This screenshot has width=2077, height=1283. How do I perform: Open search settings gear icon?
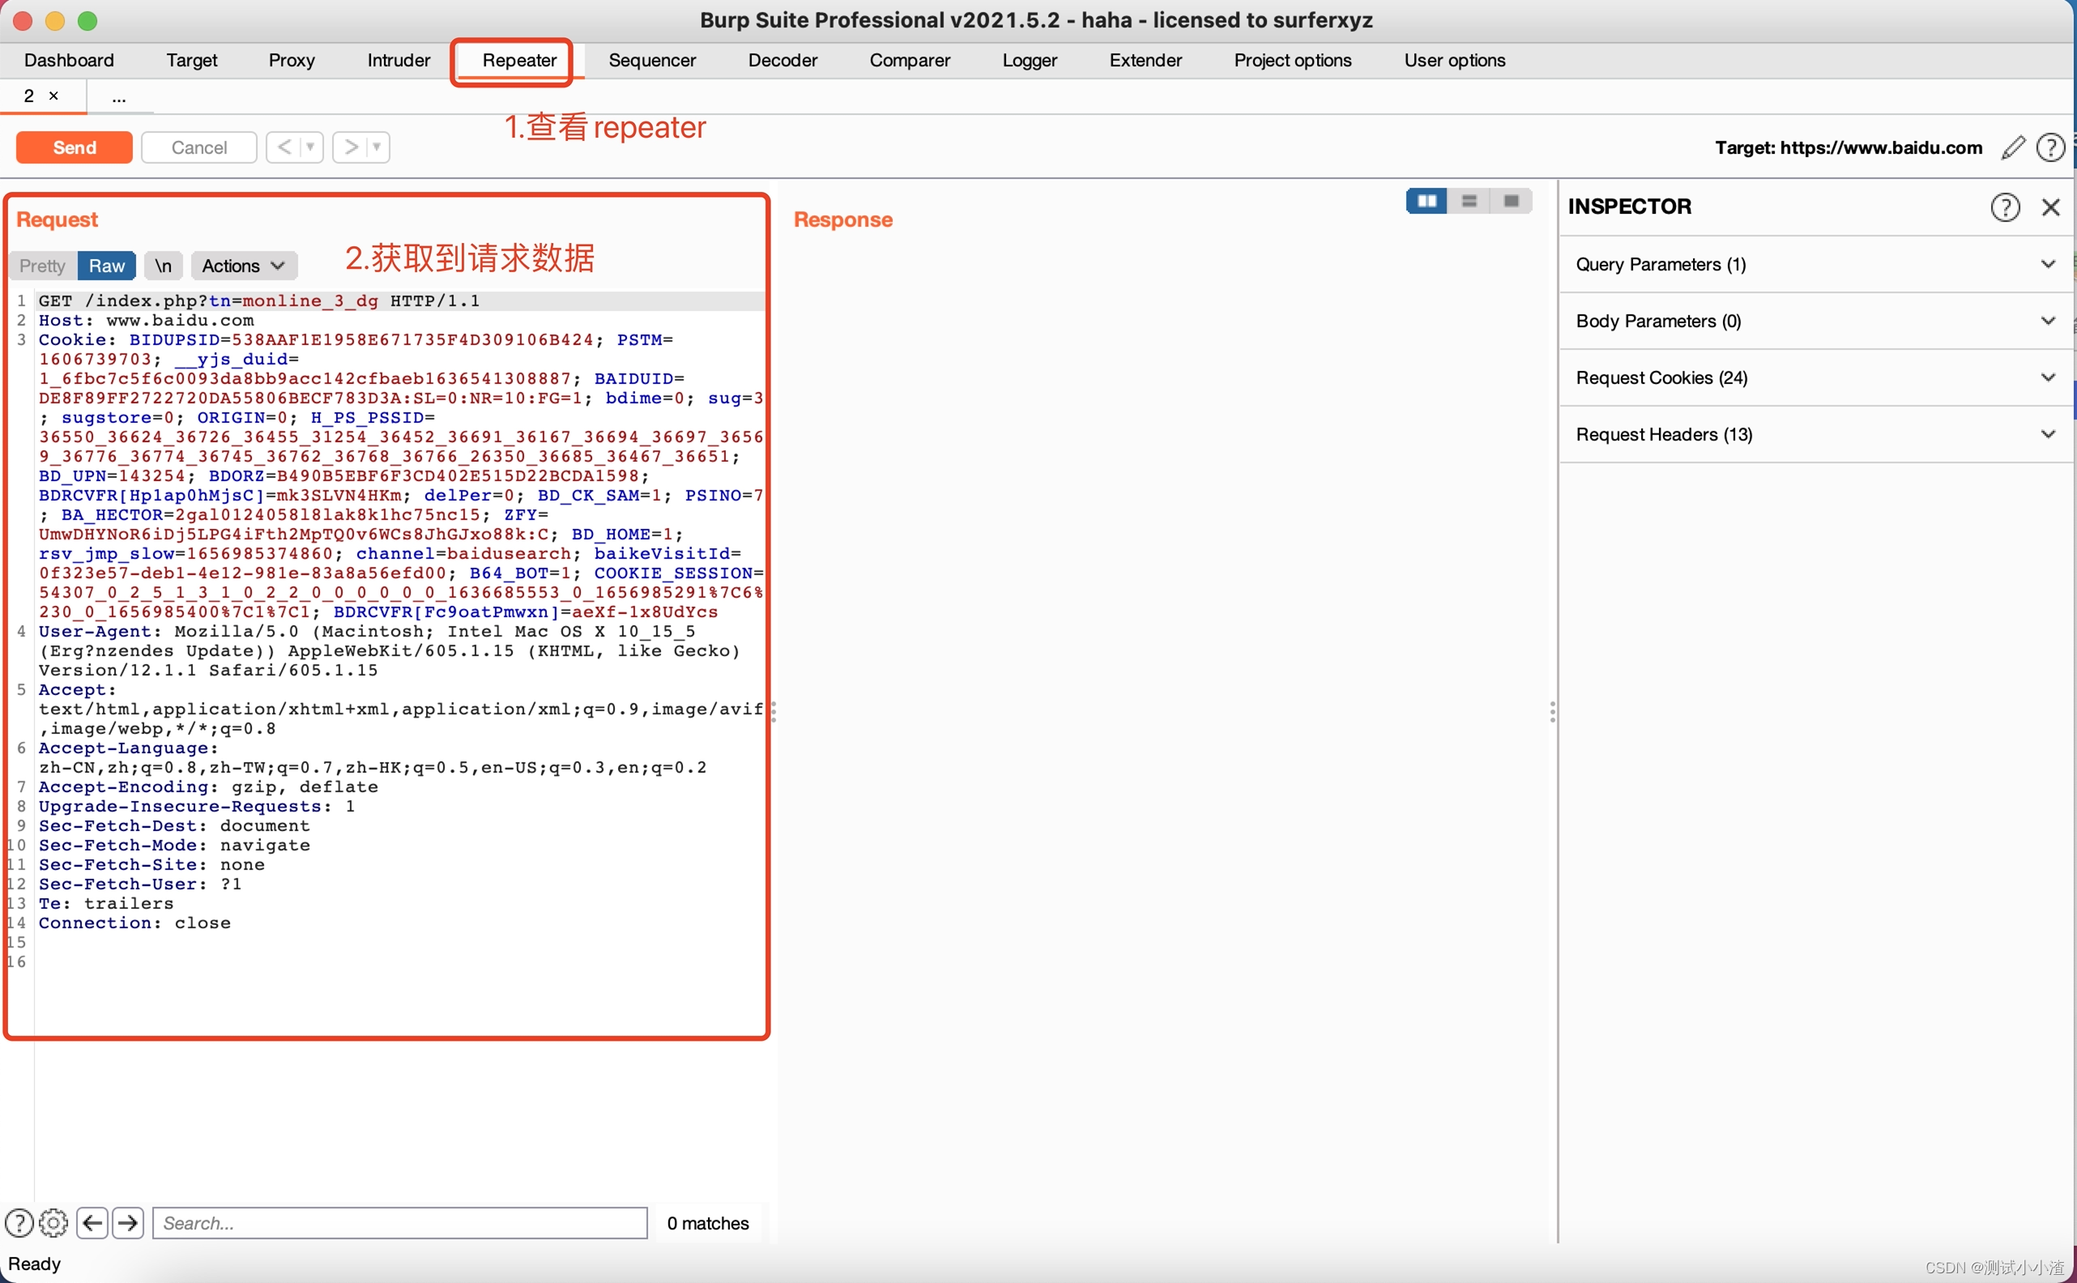53,1223
